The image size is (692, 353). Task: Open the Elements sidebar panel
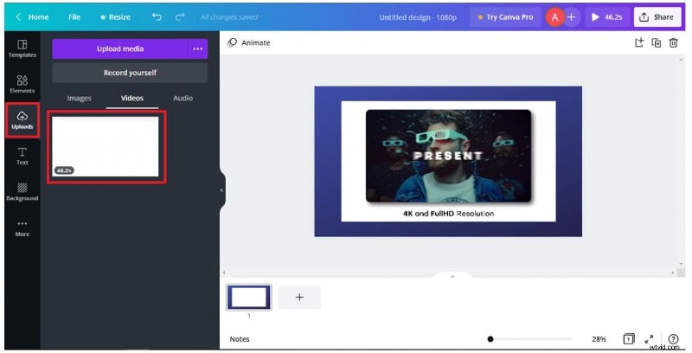(22, 84)
